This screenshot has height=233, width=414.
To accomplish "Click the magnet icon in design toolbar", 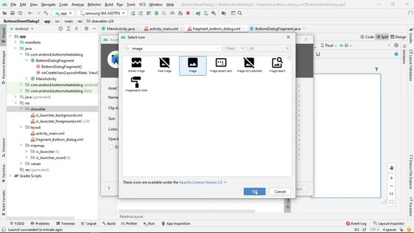I will point(318,54).
